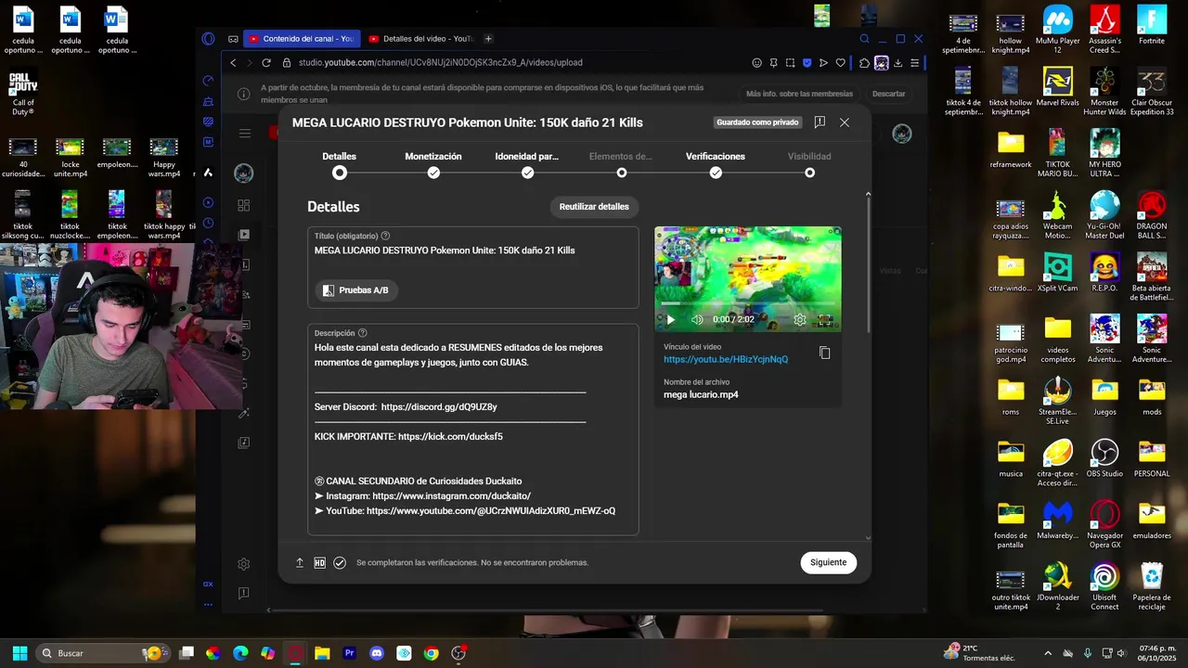Image resolution: width=1188 pixels, height=668 pixels.
Task: Copy the video link with copy icon
Action: (824, 353)
